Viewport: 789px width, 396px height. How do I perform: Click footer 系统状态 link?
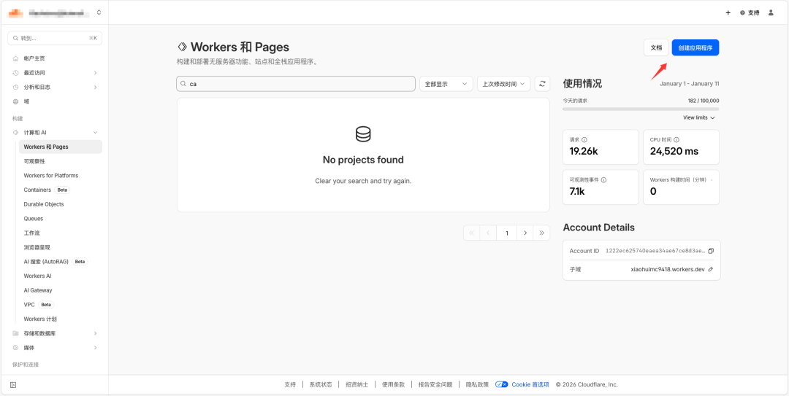pos(321,384)
